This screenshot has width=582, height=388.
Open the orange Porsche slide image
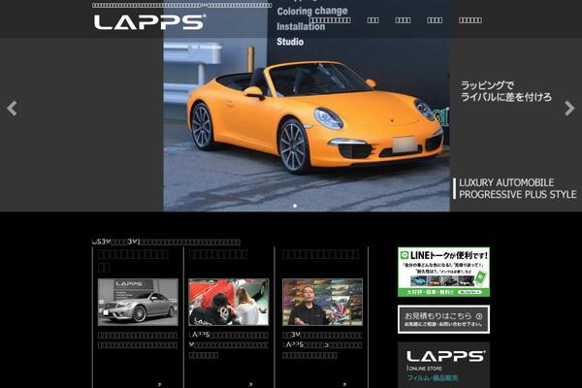click(x=307, y=106)
